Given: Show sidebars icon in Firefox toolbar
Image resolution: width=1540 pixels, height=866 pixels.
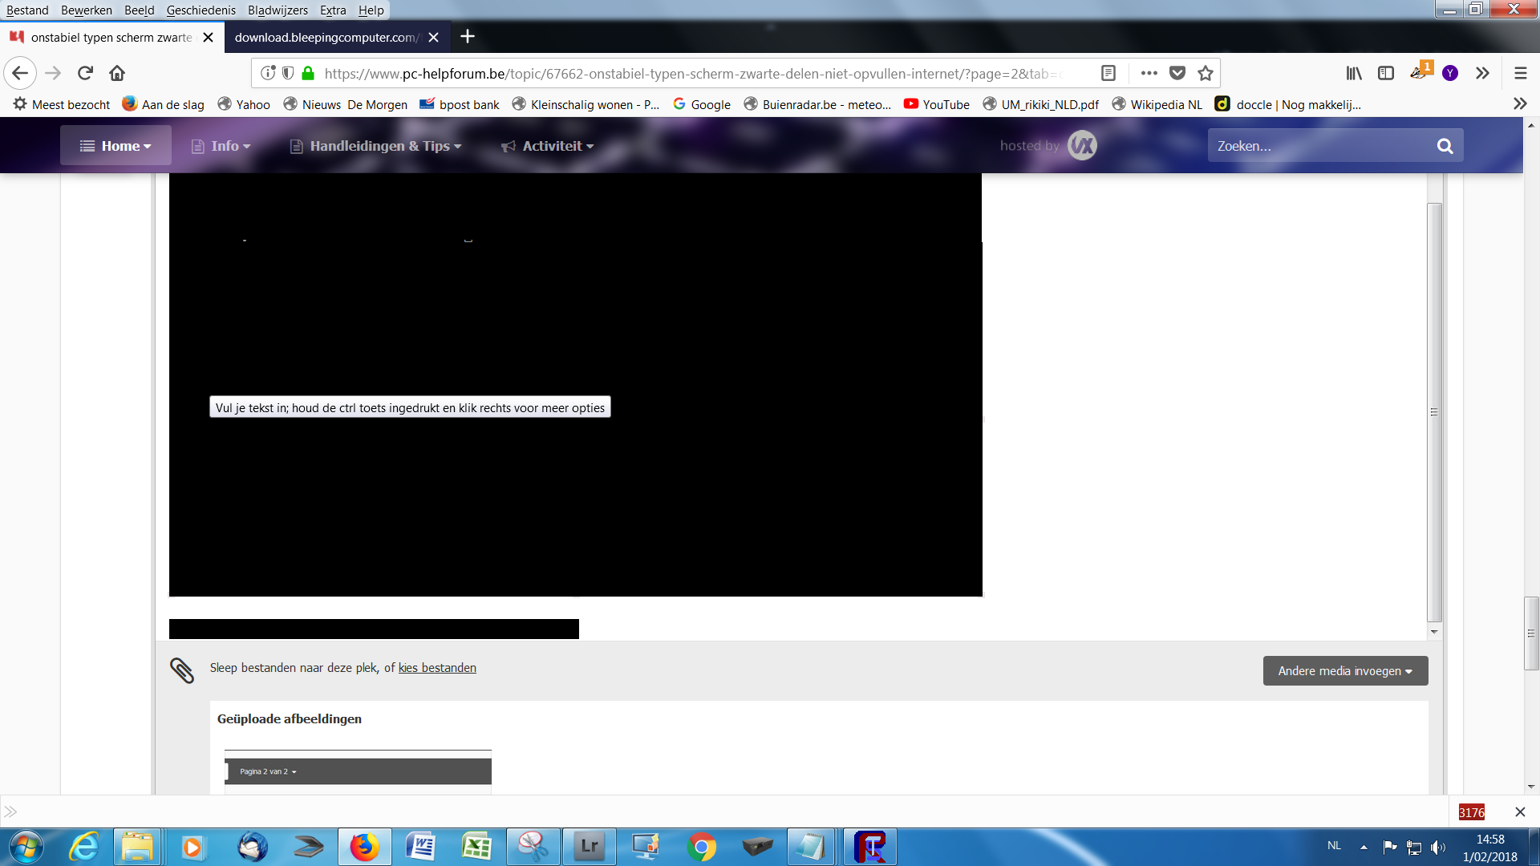Looking at the screenshot, I should pyautogui.click(x=1386, y=73).
